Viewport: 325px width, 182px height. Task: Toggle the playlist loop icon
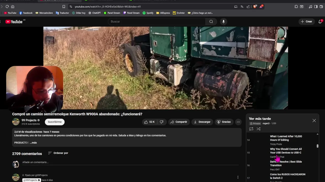(x=251, y=129)
